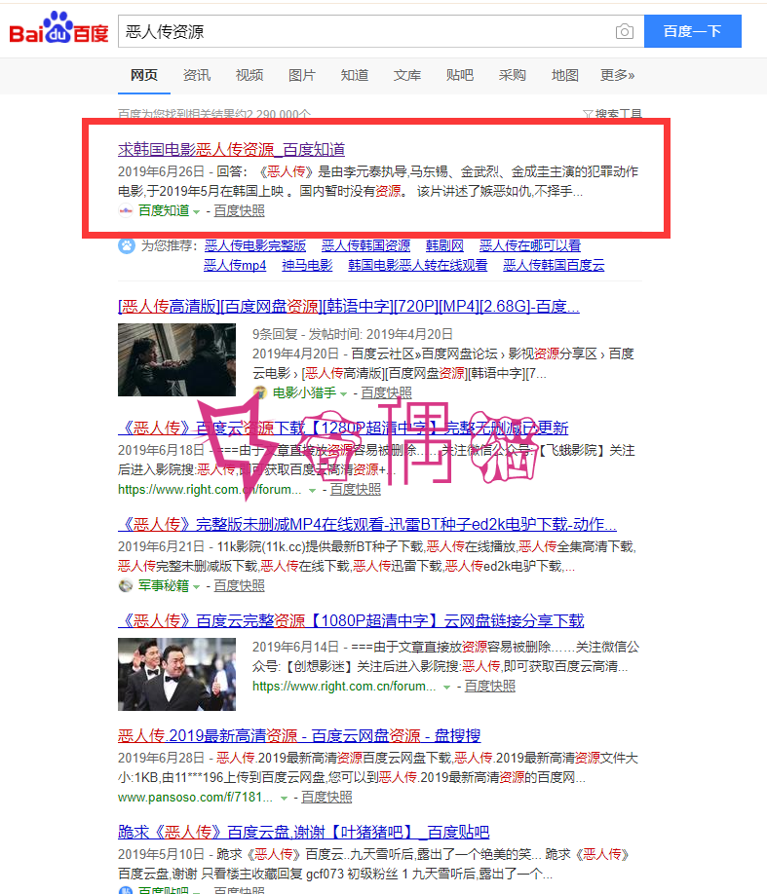Open 百度快照 next to 电影小猎手
Viewport: 767px width, 894px height.
pyautogui.click(x=386, y=392)
